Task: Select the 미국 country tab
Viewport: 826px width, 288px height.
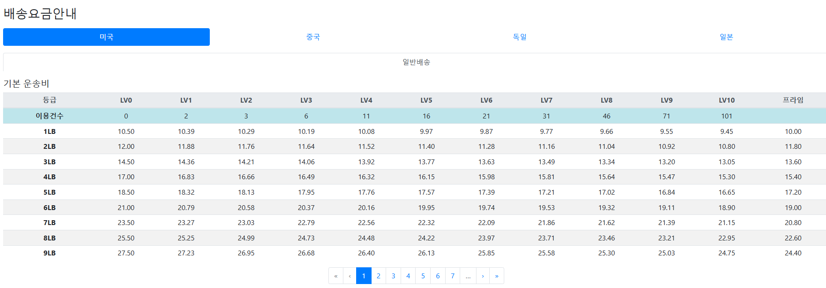Action: [106, 37]
